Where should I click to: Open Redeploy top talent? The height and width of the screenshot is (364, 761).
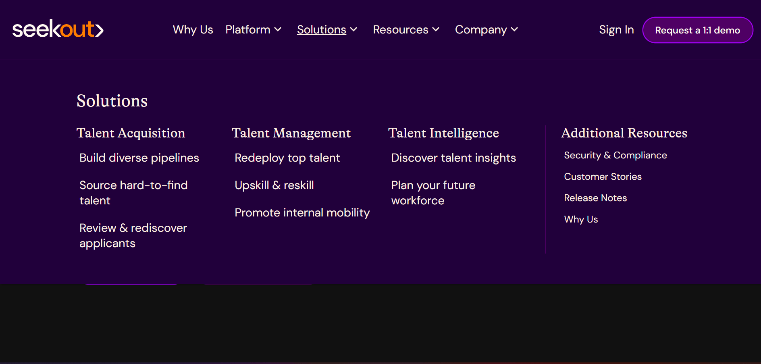click(x=287, y=158)
